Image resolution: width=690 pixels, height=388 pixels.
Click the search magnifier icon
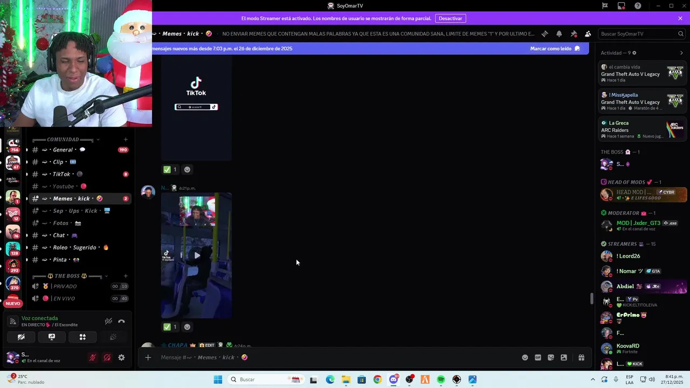click(681, 33)
